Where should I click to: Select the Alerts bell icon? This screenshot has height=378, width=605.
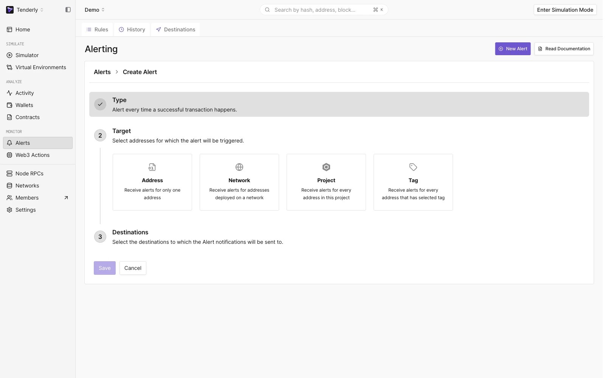tap(9, 143)
